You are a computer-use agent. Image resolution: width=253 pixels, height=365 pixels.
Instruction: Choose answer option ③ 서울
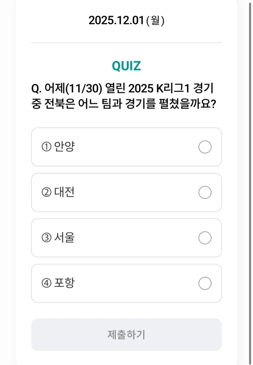click(126, 238)
